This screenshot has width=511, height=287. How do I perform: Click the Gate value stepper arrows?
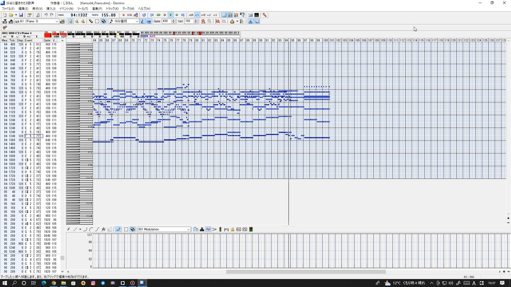174,21
